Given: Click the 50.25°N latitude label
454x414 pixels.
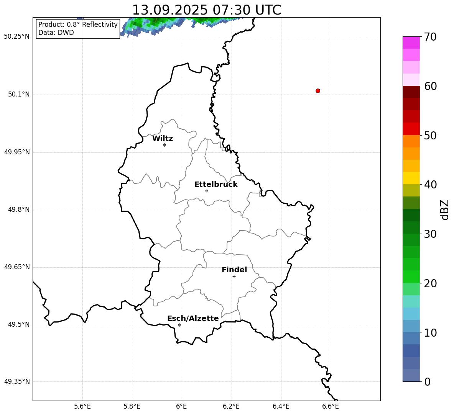Looking at the screenshot, I should [x=17, y=37].
